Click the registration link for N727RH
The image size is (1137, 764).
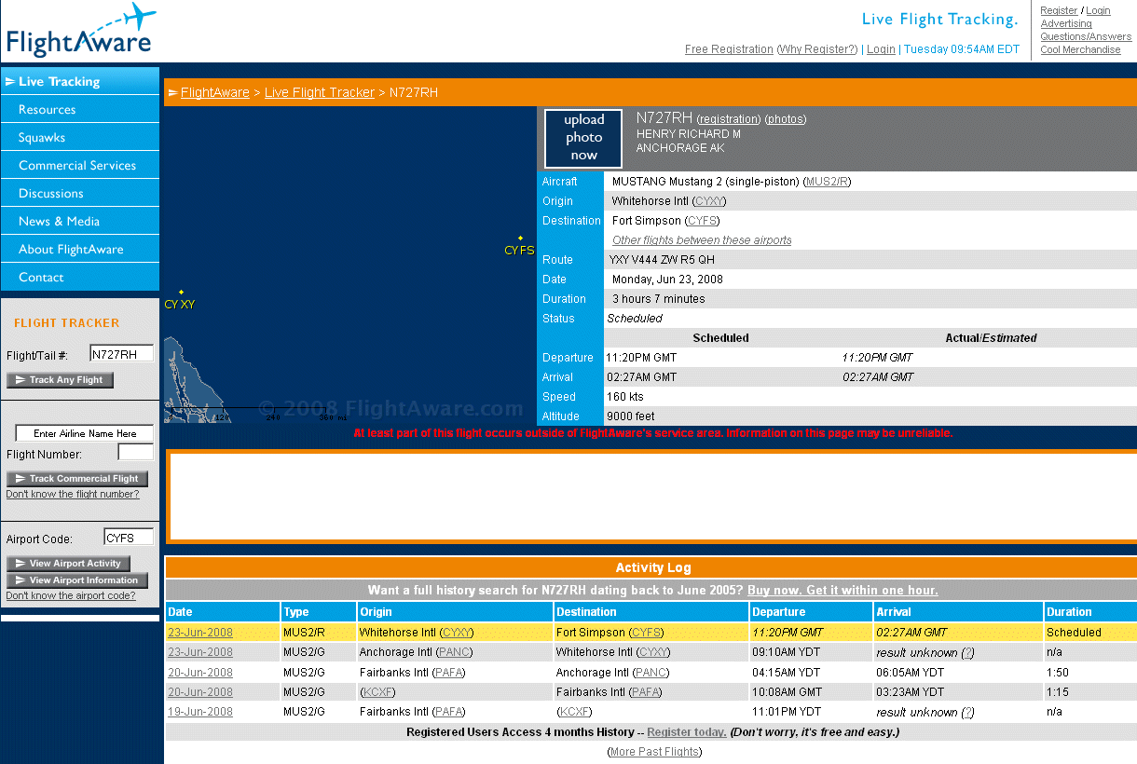pyautogui.click(x=729, y=119)
